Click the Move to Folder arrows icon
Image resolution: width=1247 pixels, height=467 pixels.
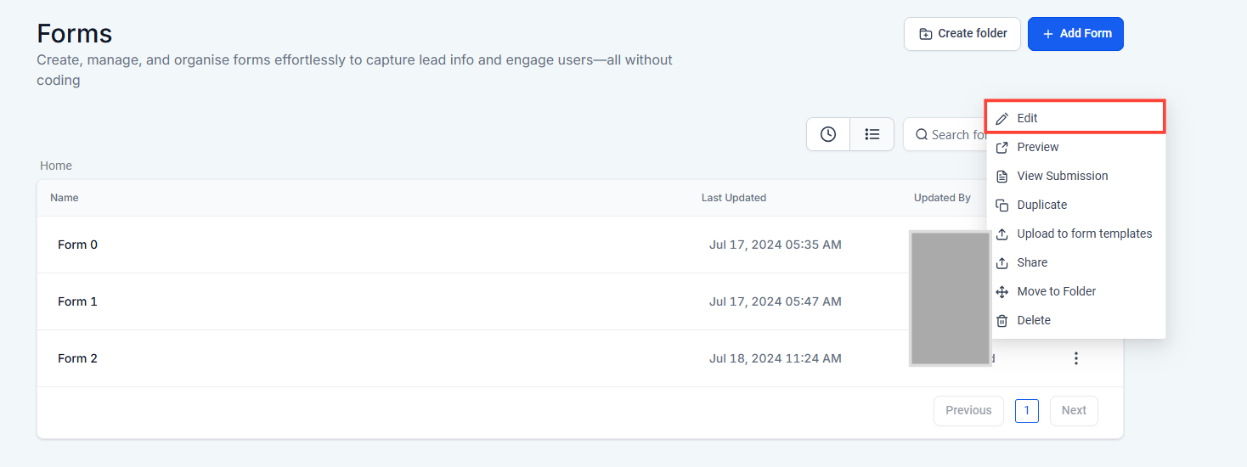1002,292
